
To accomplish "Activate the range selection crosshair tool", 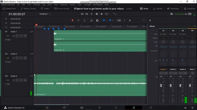I will coord(78,20).
